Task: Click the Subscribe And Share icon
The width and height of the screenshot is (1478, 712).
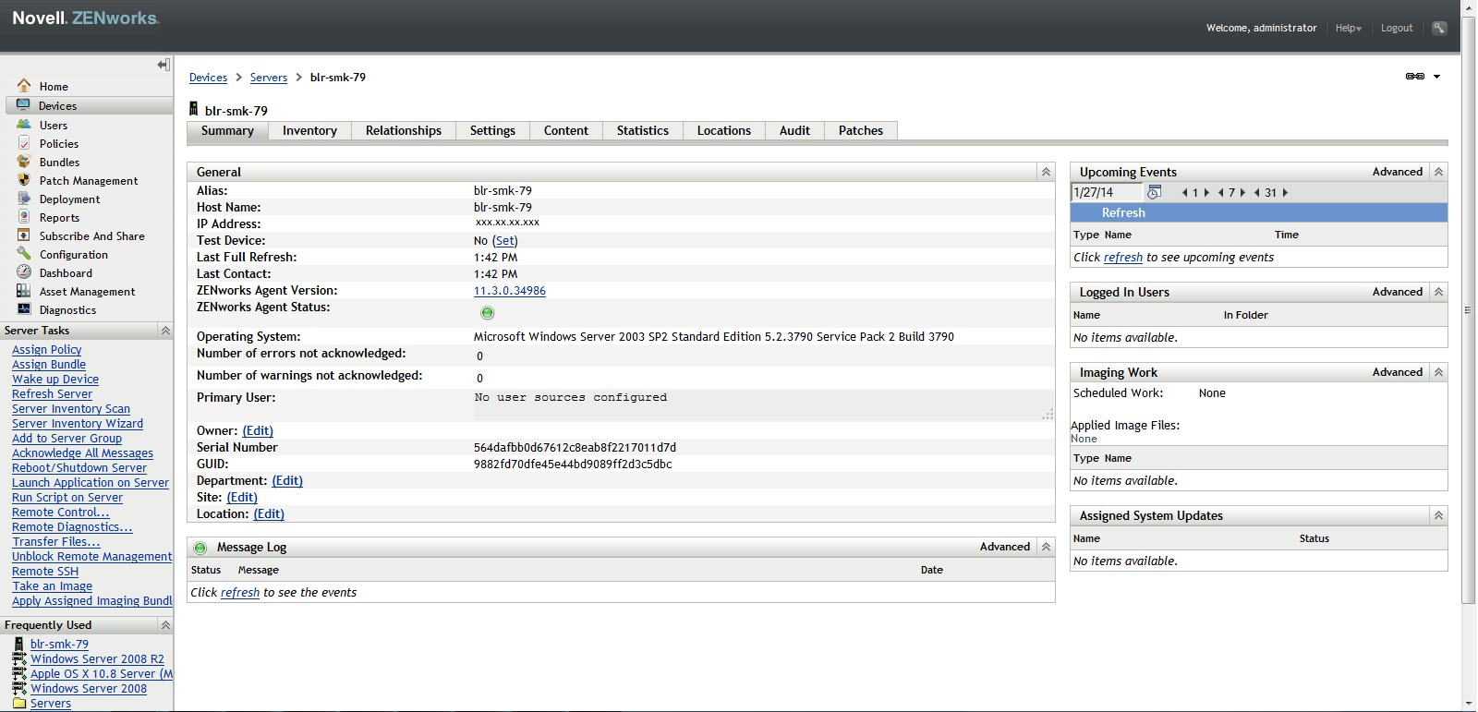Action: coord(24,235)
